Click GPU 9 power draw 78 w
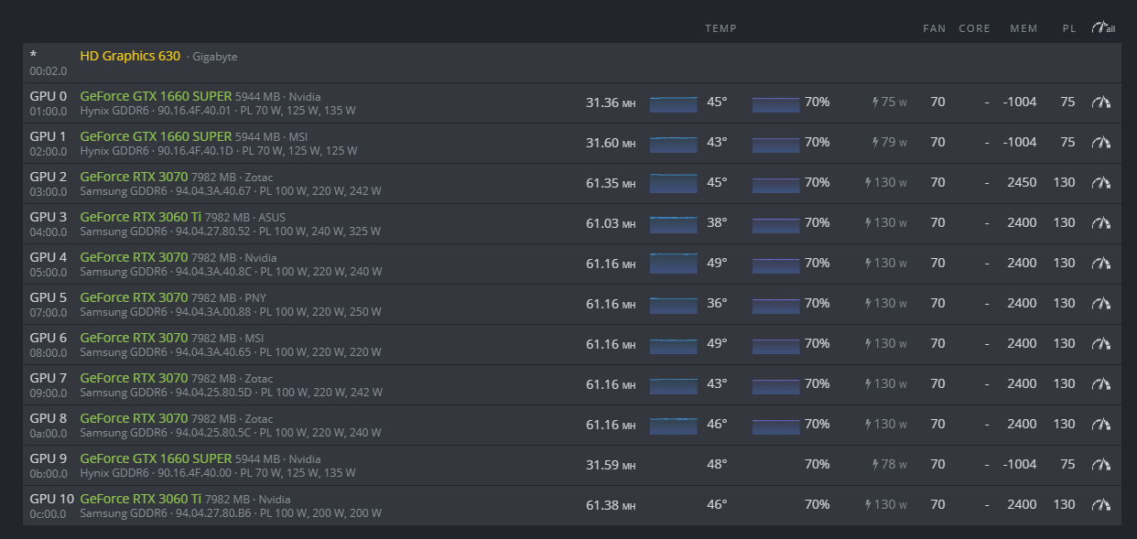 (x=889, y=465)
